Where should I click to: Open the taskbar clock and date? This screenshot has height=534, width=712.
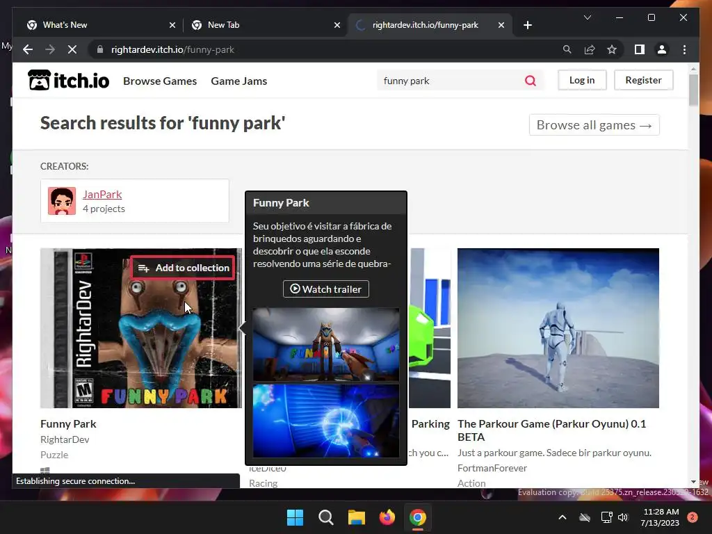click(x=660, y=517)
